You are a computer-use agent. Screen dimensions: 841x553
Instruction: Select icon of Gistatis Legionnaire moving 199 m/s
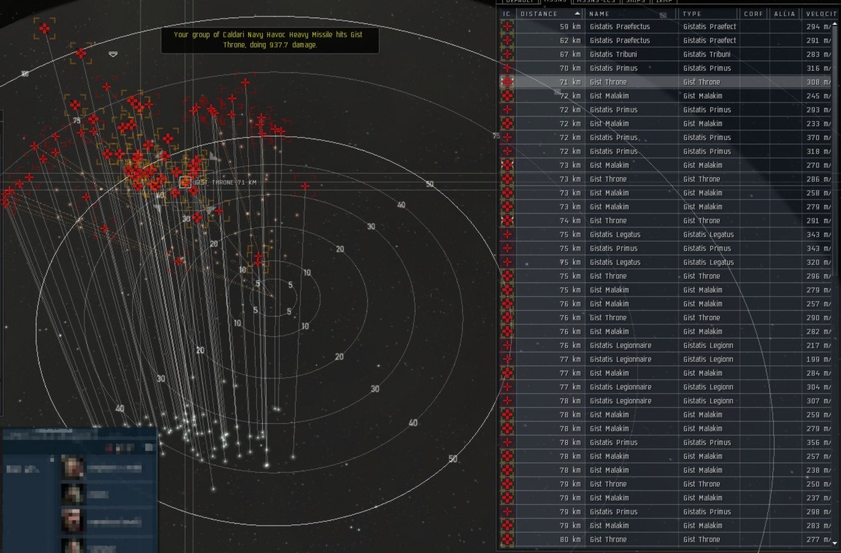coord(507,359)
